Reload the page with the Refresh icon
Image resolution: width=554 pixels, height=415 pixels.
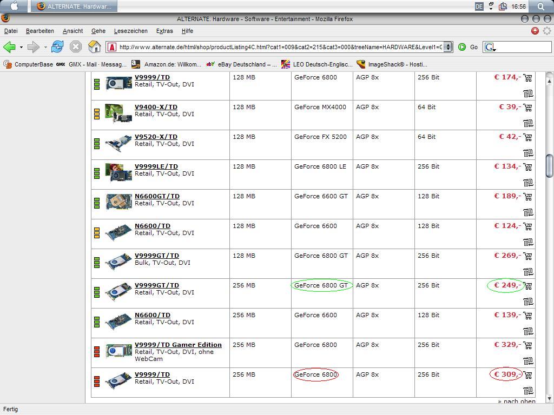(57, 46)
